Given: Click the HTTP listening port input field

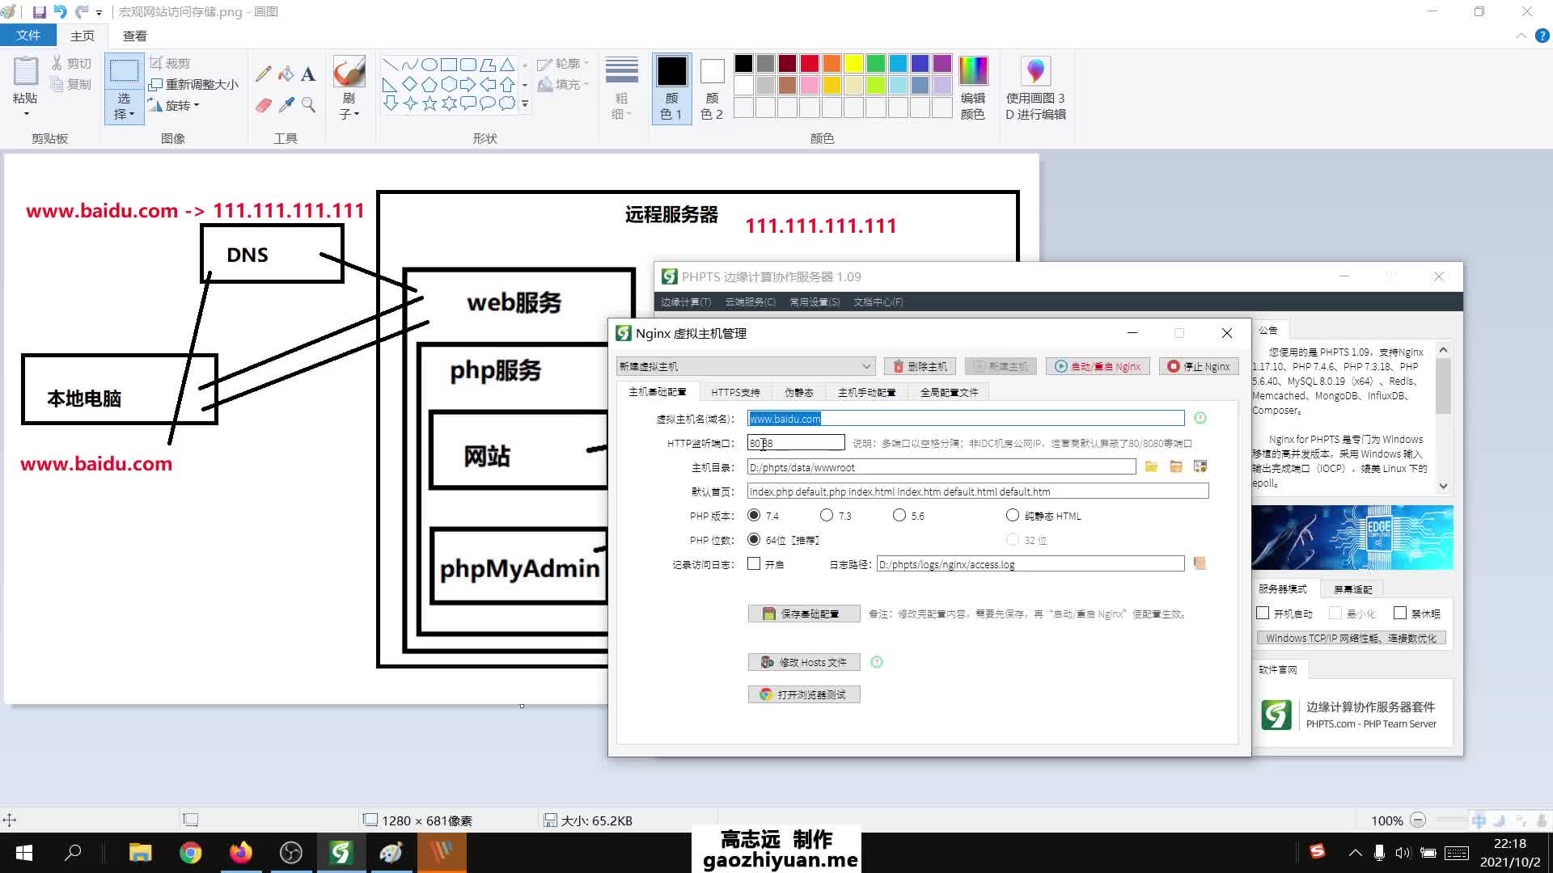Looking at the screenshot, I should [796, 442].
